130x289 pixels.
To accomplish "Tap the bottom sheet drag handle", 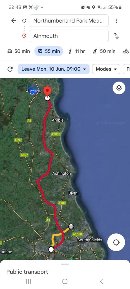I will 65,264.
